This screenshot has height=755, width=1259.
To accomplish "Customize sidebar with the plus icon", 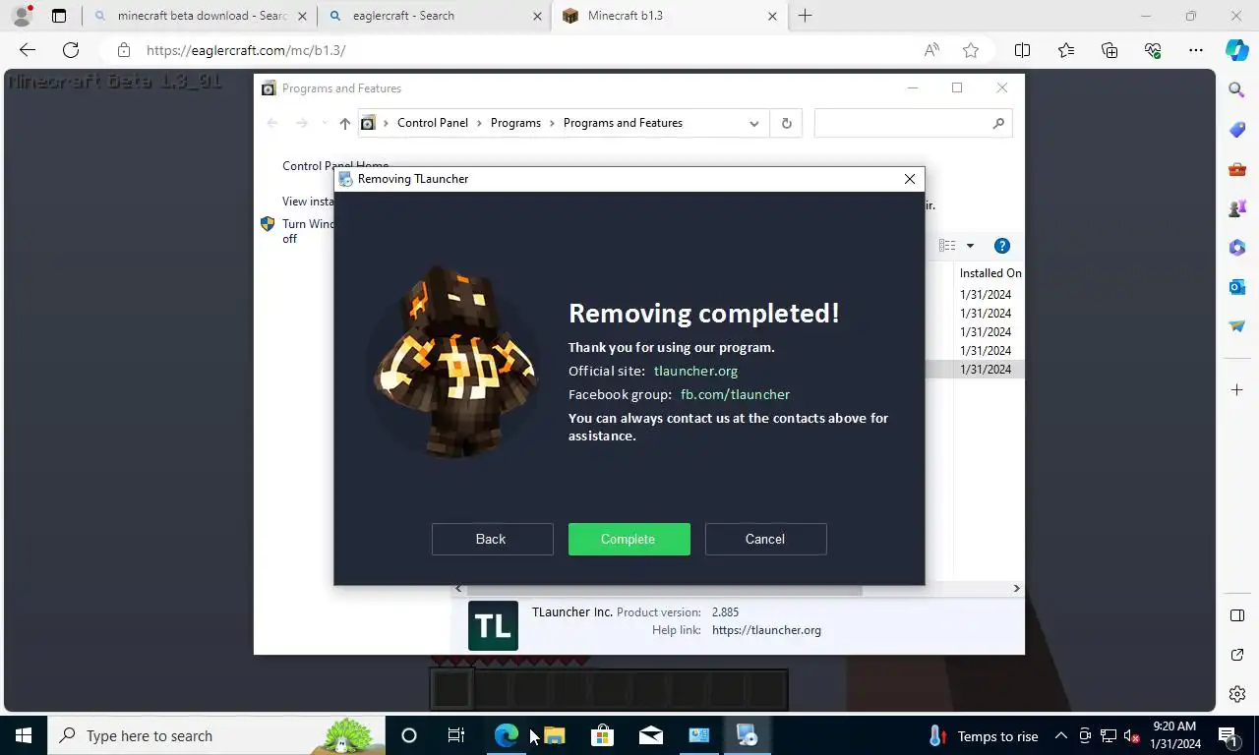I will pyautogui.click(x=1237, y=390).
